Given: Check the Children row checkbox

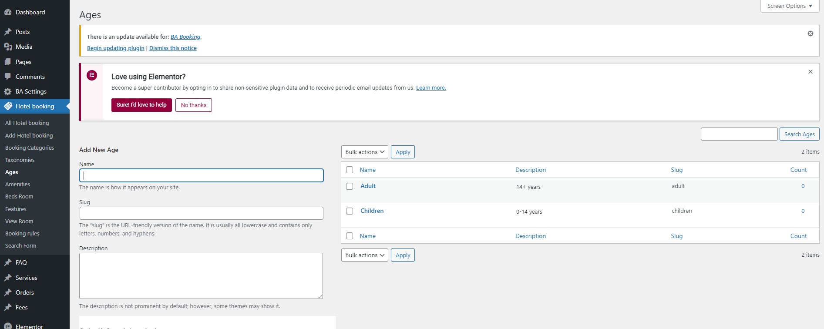Looking at the screenshot, I should tap(350, 211).
